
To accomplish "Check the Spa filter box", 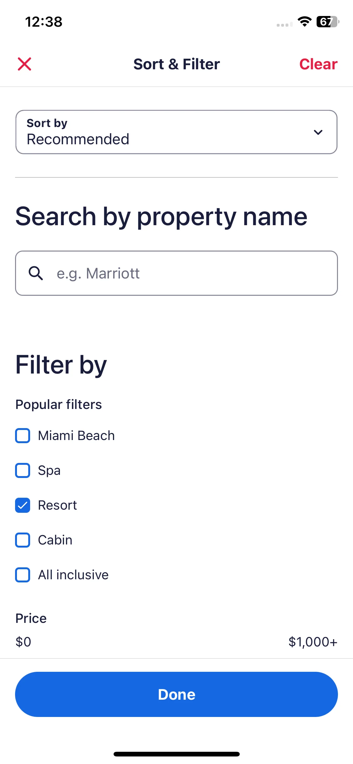I will (23, 470).
